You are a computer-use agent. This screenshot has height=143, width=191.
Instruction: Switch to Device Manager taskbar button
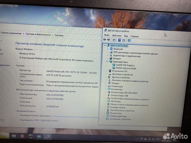tap(47, 137)
